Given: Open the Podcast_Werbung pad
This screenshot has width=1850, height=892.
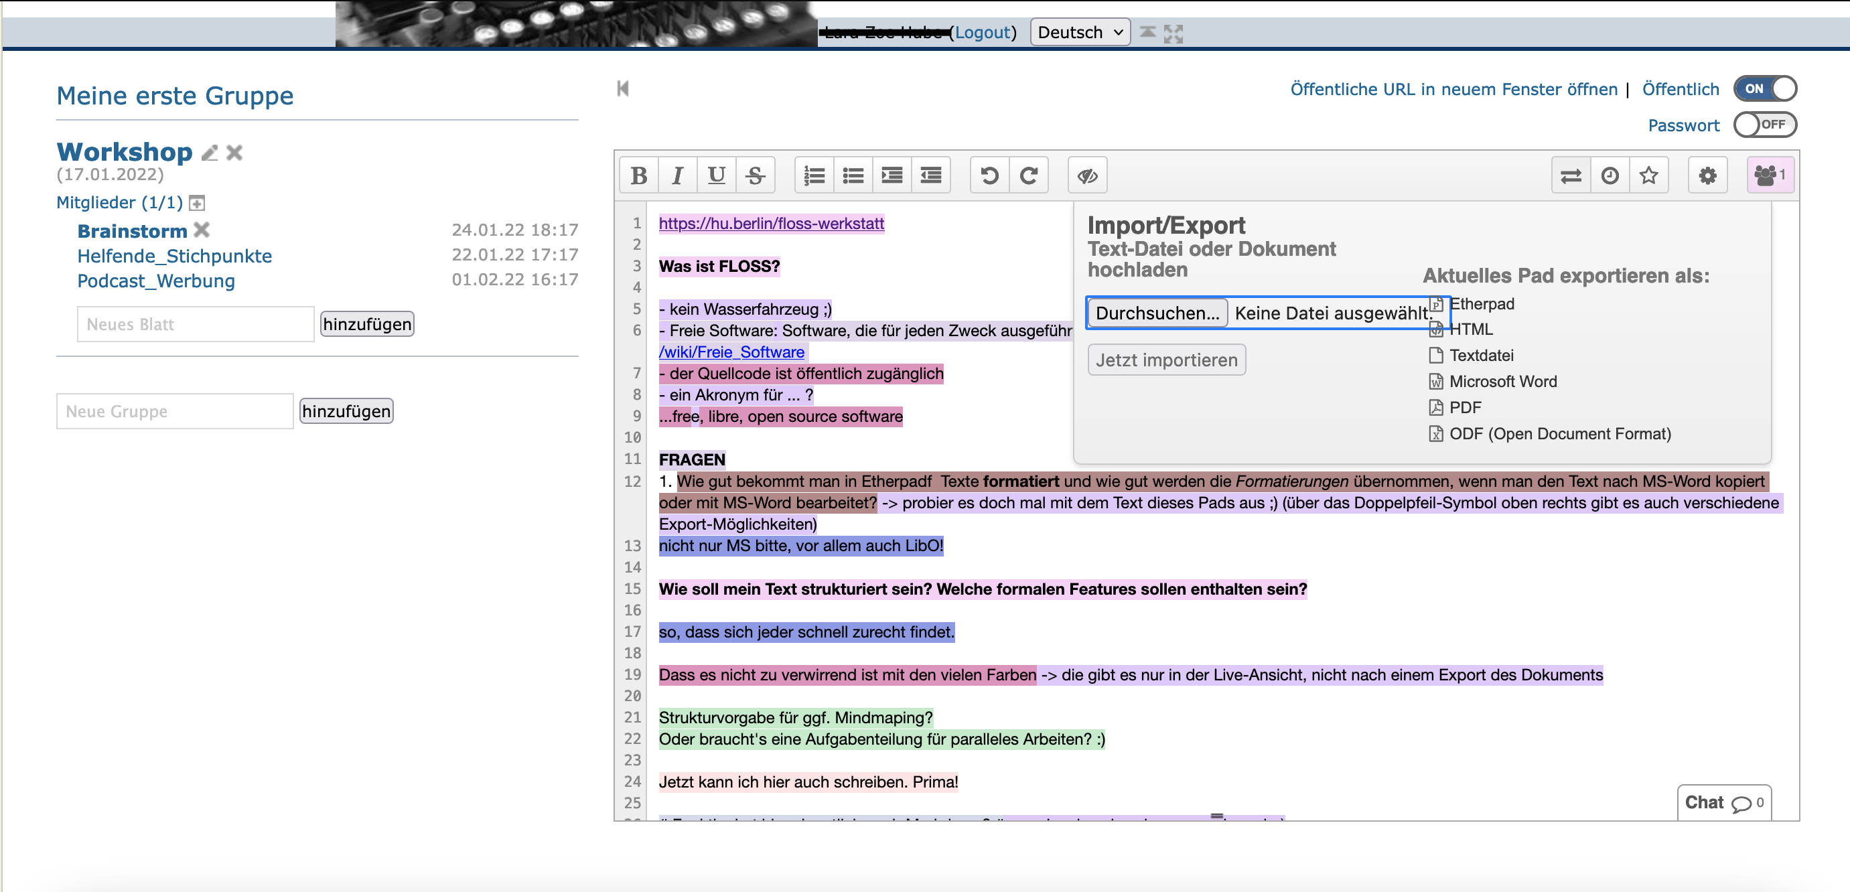Looking at the screenshot, I should point(156,281).
